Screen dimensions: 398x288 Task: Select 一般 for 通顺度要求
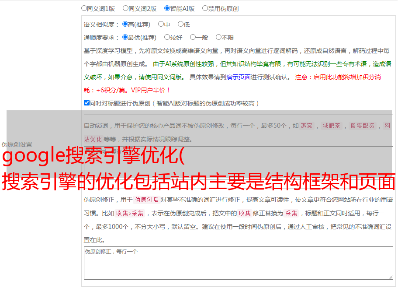coord(193,37)
